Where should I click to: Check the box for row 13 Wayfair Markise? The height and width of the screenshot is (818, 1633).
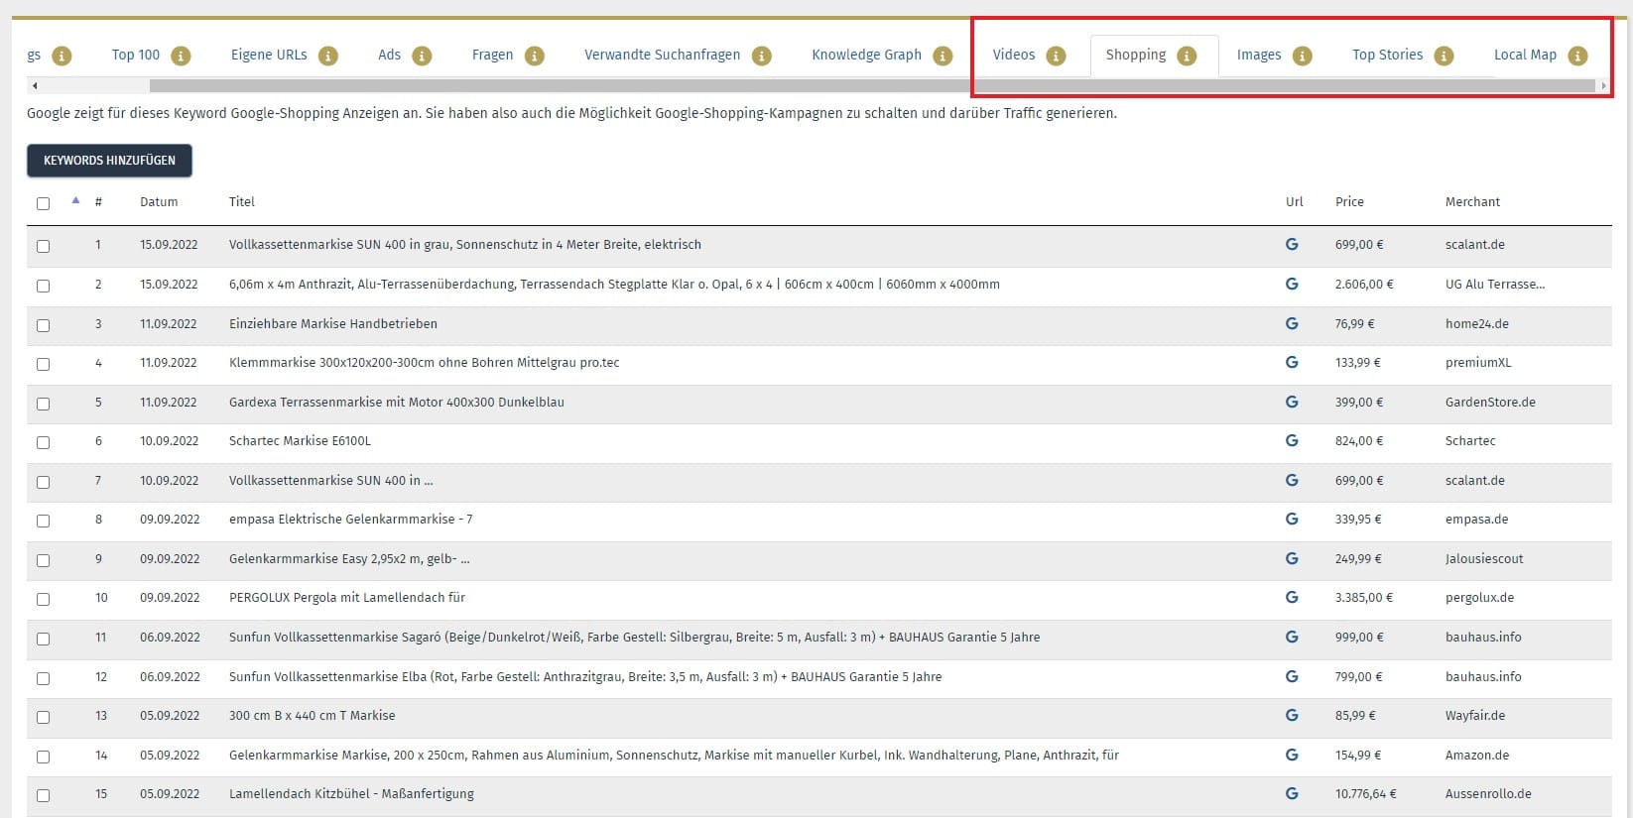pos(43,717)
